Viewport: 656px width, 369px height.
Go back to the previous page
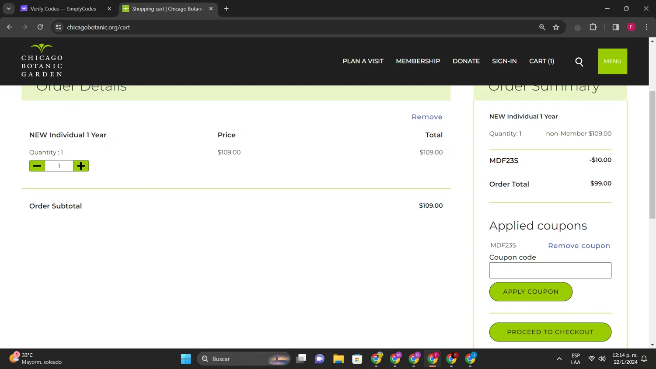coord(10,27)
